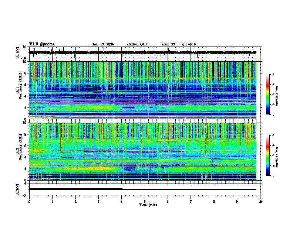Screen dimensions: 293x226
Task: Click ch.1 frequency axis "6" tick label
Action: coord(26,85)
